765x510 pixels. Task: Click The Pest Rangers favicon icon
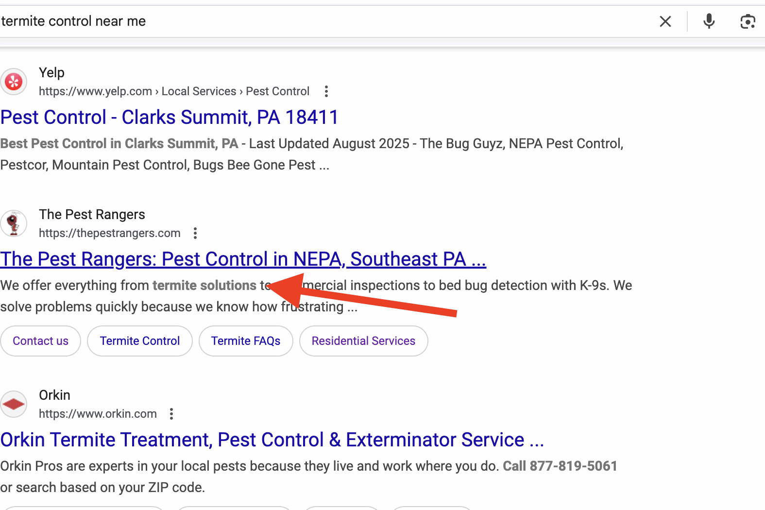pos(14,223)
